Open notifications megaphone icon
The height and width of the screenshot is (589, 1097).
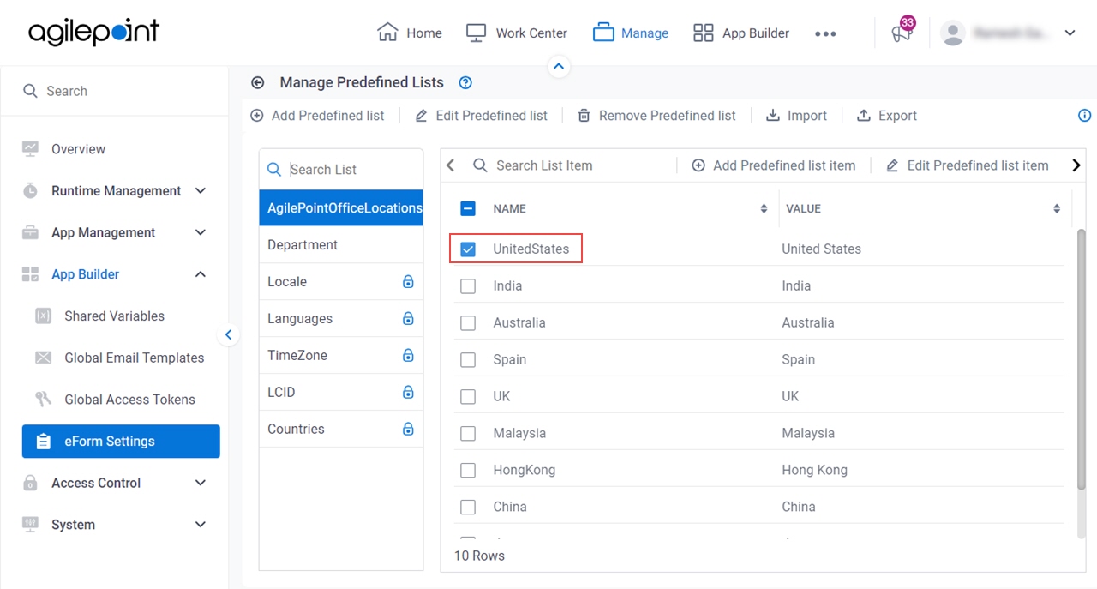pyautogui.click(x=901, y=33)
